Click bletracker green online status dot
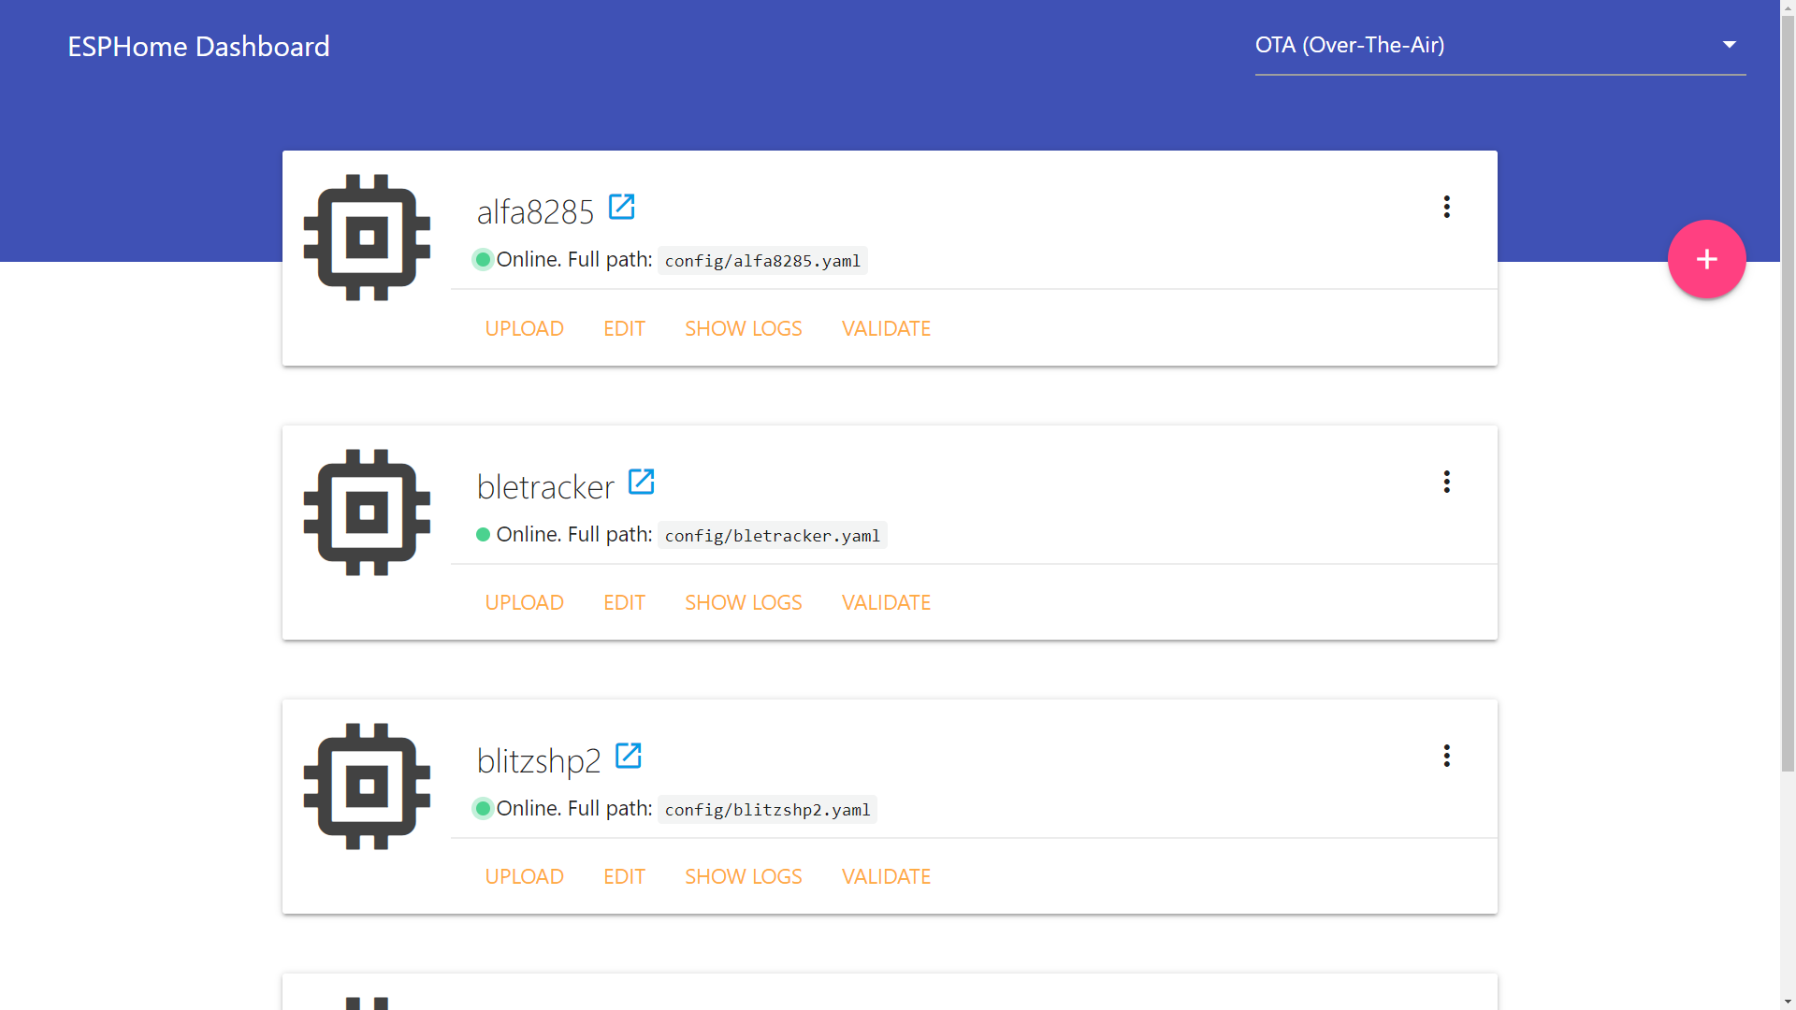Viewport: 1796px width, 1010px height. (483, 535)
